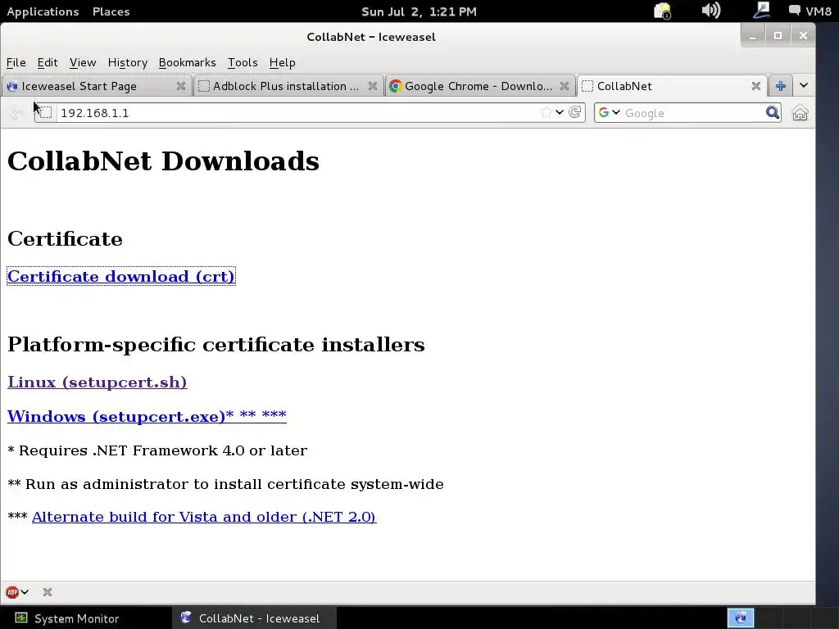Close the Iceweasel Start Page tab

181,86
